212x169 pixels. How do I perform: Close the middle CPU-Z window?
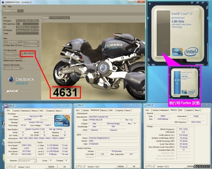point(137,105)
